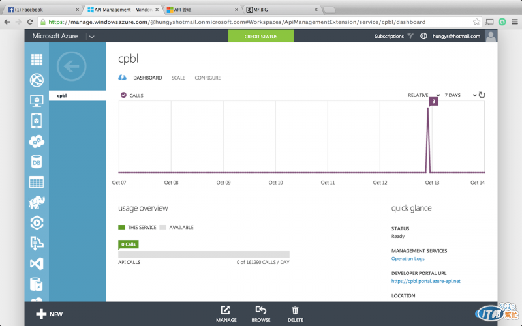Open Cache icon in sidebar
Image resolution: width=522 pixels, height=326 pixels.
37,285
